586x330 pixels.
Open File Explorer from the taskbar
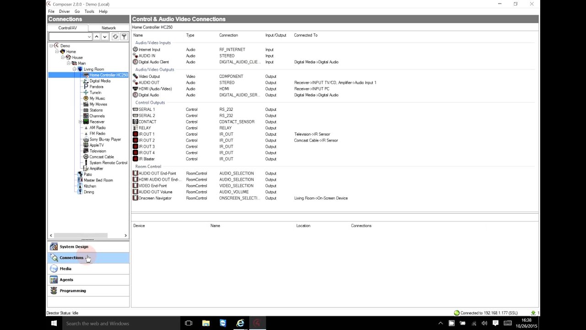tap(206, 323)
